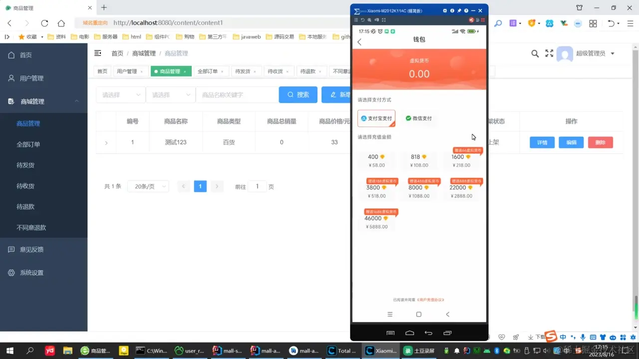Open browser undo-close dropdown arrow
This screenshot has height=359, width=639.
619,23
